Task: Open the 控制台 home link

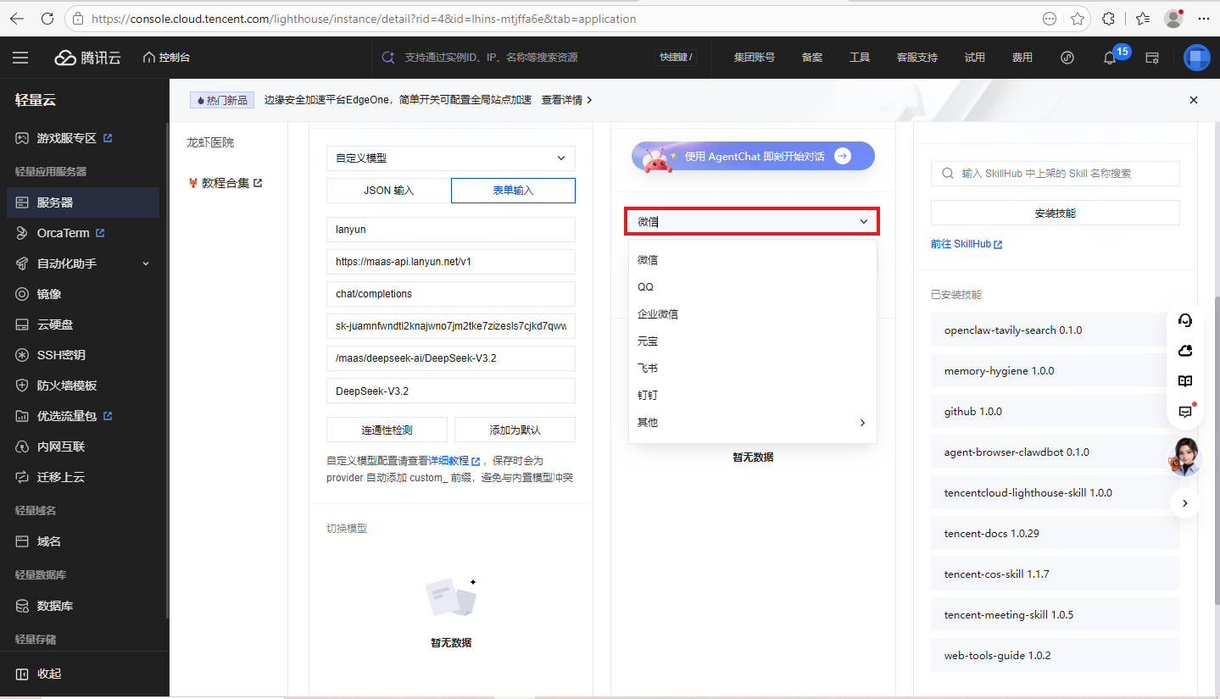Action: click(x=166, y=58)
